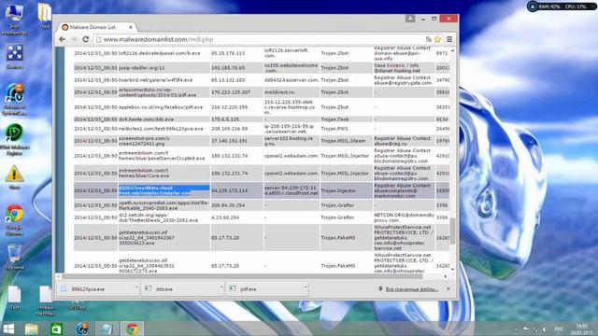The image size is (598, 336).
Task: Click the translate icon in address bar
Action: tap(429, 39)
